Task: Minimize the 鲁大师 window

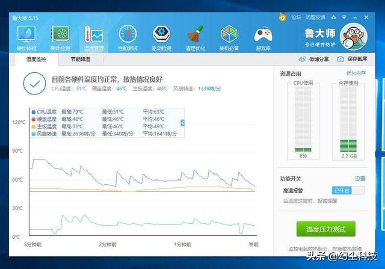Action: (355, 17)
